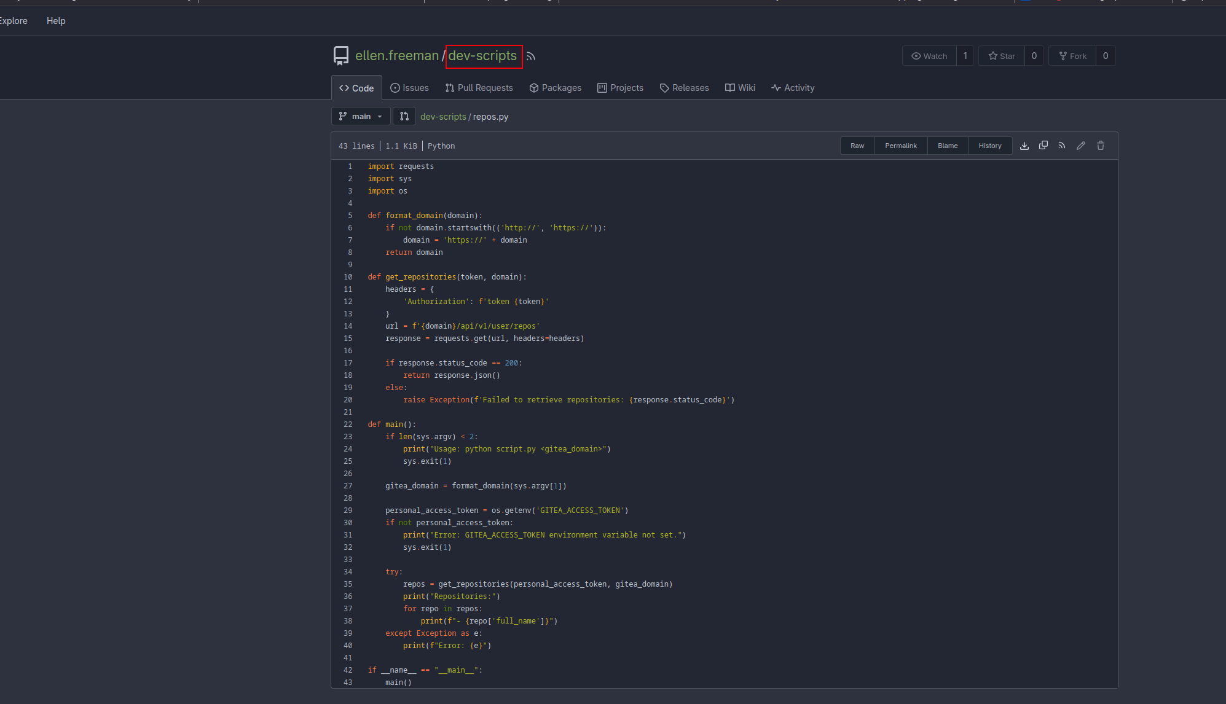The width and height of the screenshot is (1226, 704).
Task: Open the Projects tab
Action: click(621, 88)
